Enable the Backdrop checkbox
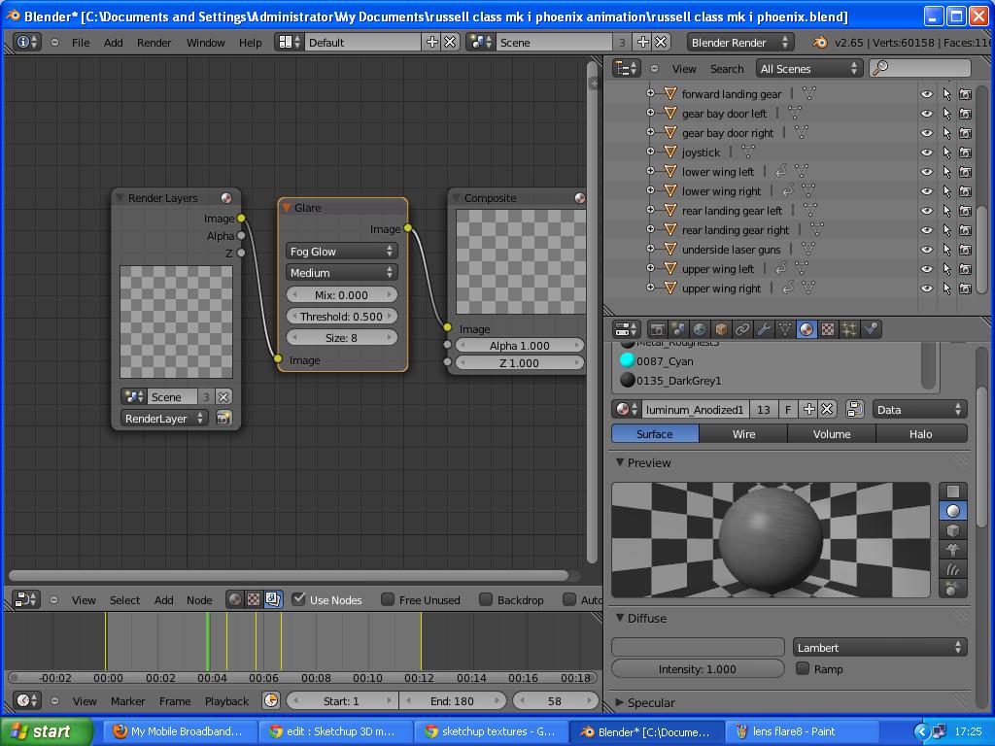 [486, 599]
